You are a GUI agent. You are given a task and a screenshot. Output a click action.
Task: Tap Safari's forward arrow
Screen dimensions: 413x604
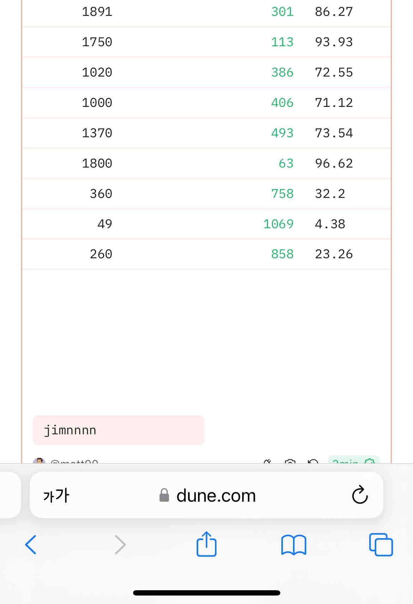click(x=120, y=545)
